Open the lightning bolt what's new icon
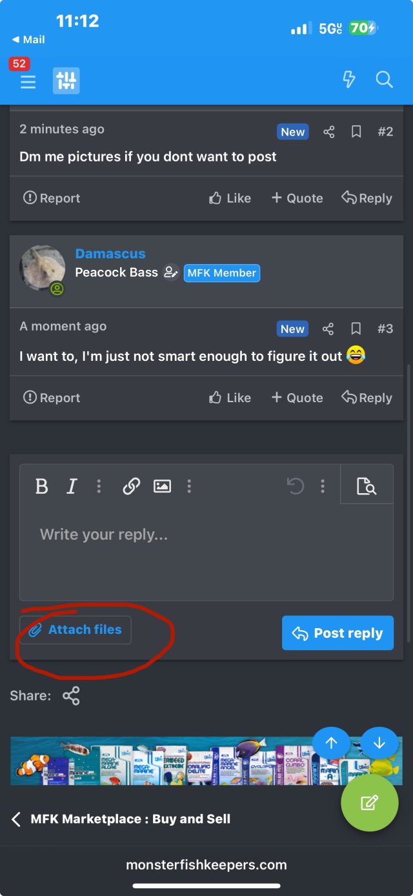Screen dimensions: 413x896 [348, 79]
